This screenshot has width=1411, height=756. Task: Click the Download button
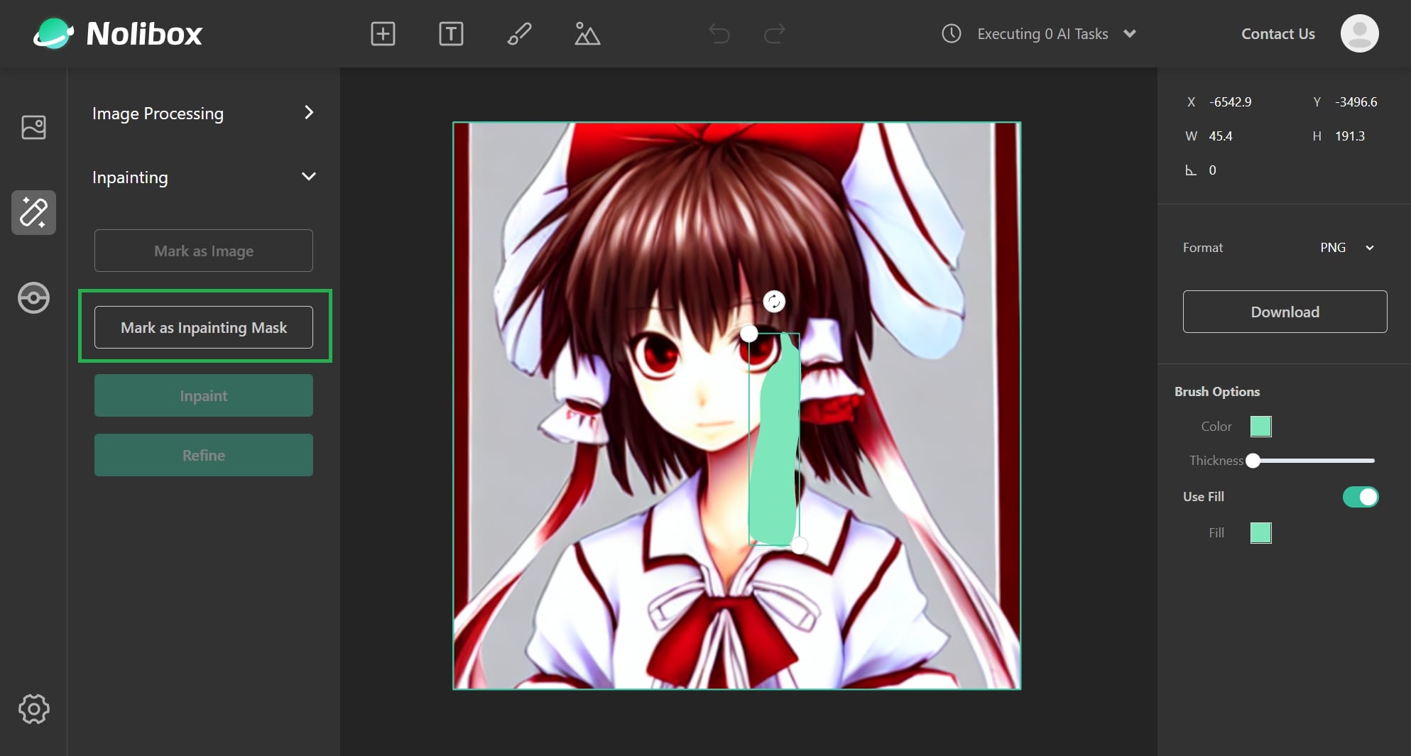[x=1285, y=312]
